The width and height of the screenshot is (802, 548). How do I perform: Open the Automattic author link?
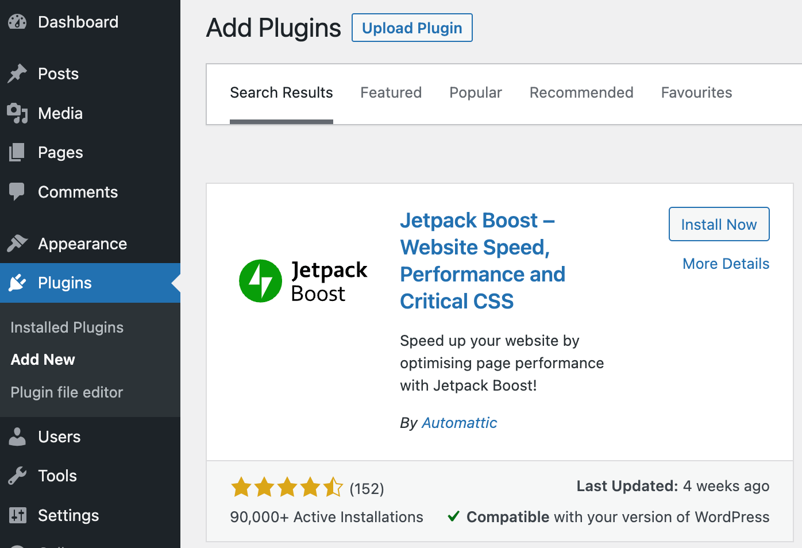point(460,423)
